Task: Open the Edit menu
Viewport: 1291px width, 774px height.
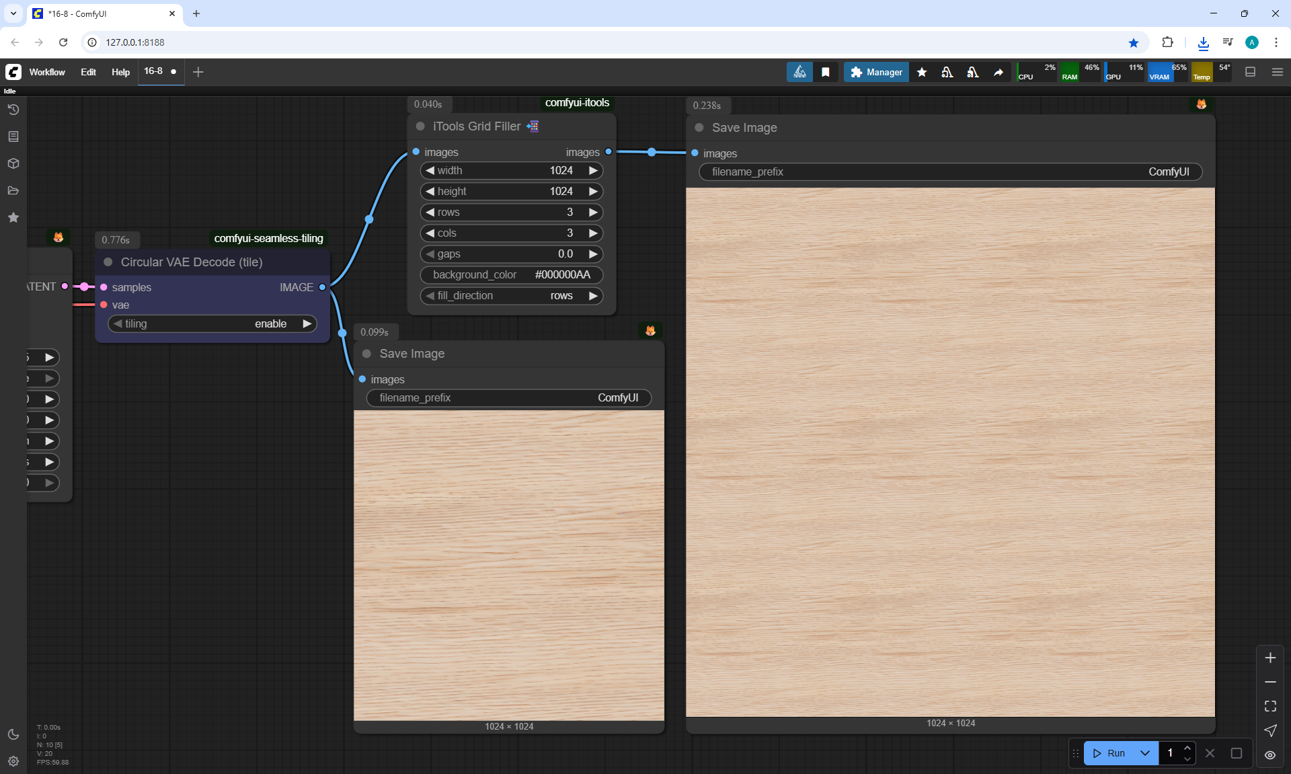Action: click(88, 72)
